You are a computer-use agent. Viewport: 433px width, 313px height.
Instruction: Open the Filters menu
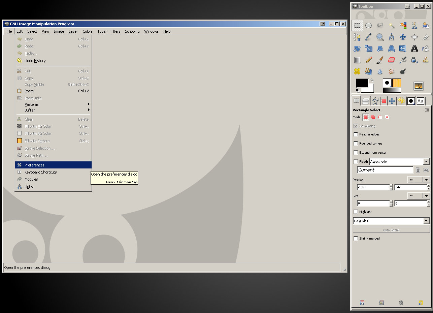tap(115, 31)
